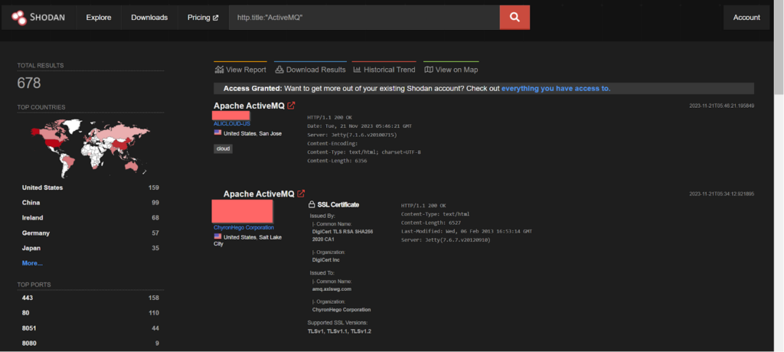The width and height of the screenshot is (784, 352).
Task: Click the SSL Certificate padlock icon
Action: tap(312, 204)
